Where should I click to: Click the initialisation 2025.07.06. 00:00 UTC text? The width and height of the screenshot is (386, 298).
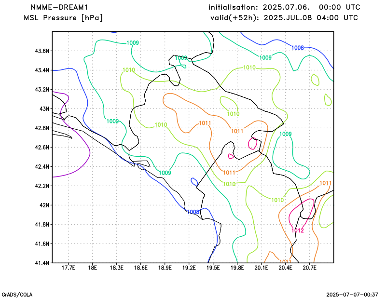pos(284,7)
